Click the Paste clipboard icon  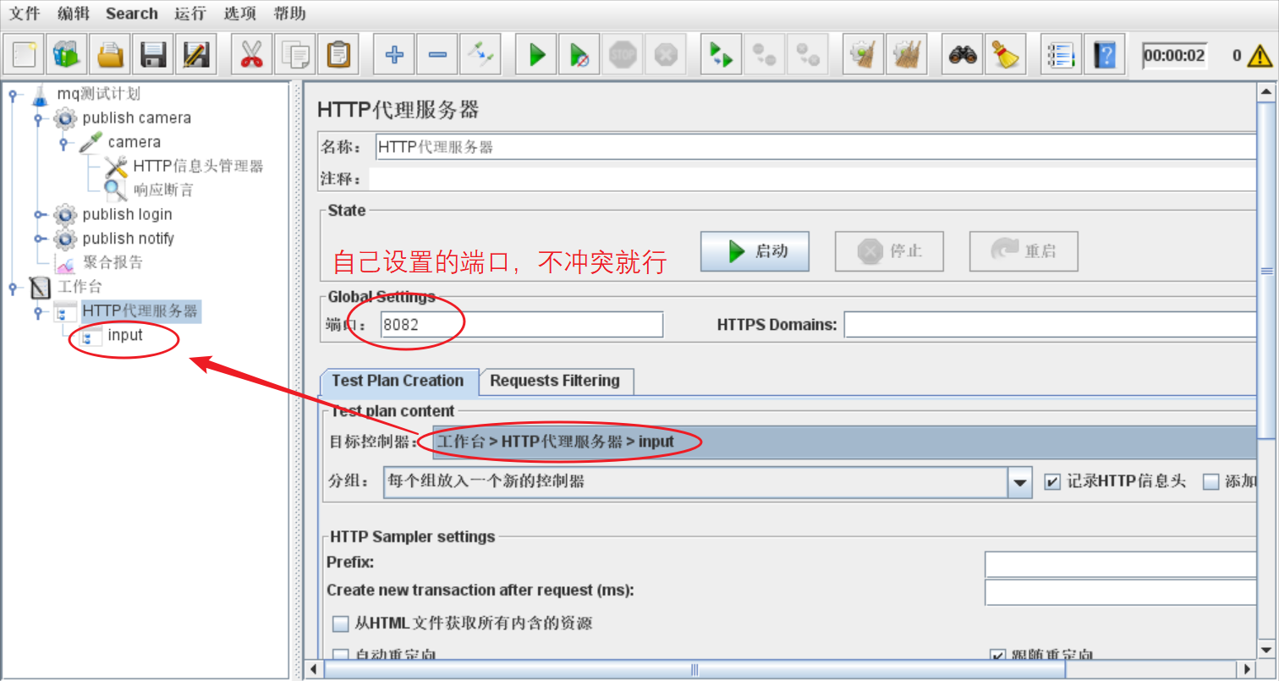338,56
